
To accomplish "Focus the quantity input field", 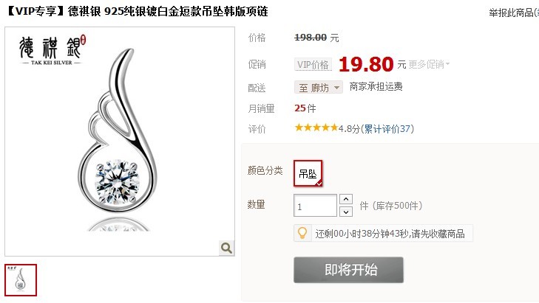I will coord(315,206).
